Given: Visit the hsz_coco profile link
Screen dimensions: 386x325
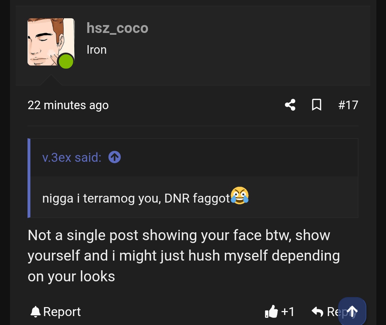Looking at the screenshot, I should (x=117, y=28).
